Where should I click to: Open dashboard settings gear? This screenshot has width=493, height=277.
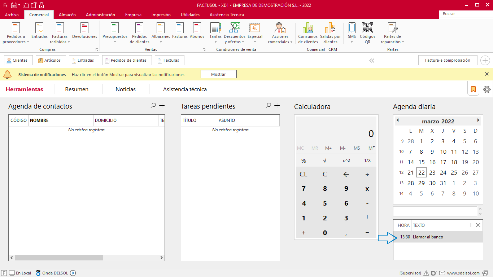click(x=487, y=89)
